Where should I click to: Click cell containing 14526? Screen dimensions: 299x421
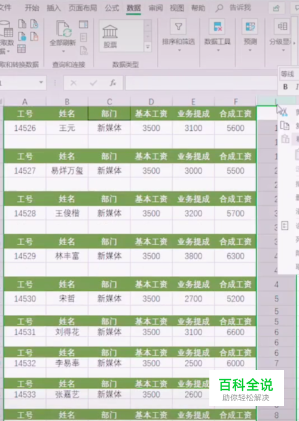click(25, 128)
